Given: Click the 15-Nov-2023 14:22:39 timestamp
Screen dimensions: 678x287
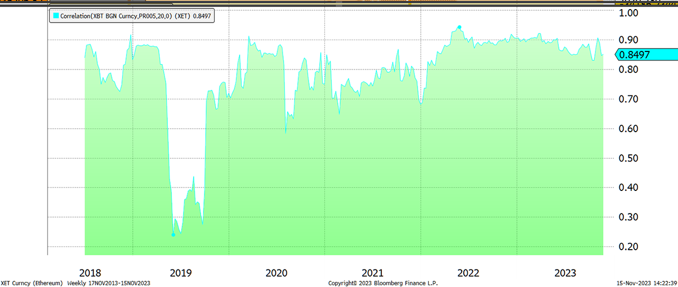Looking at the screenshot, I should [x=647, y=282].
